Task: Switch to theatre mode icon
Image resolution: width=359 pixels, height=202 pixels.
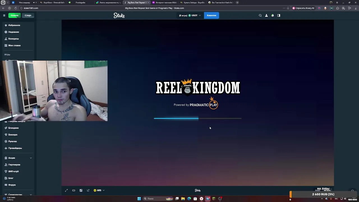Action: click(74, 190)
